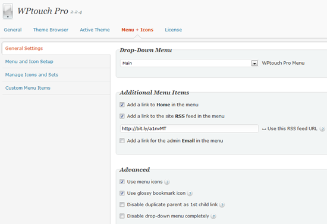Check Disable duplicate parent as 1st child link

(x=122, y=204)
